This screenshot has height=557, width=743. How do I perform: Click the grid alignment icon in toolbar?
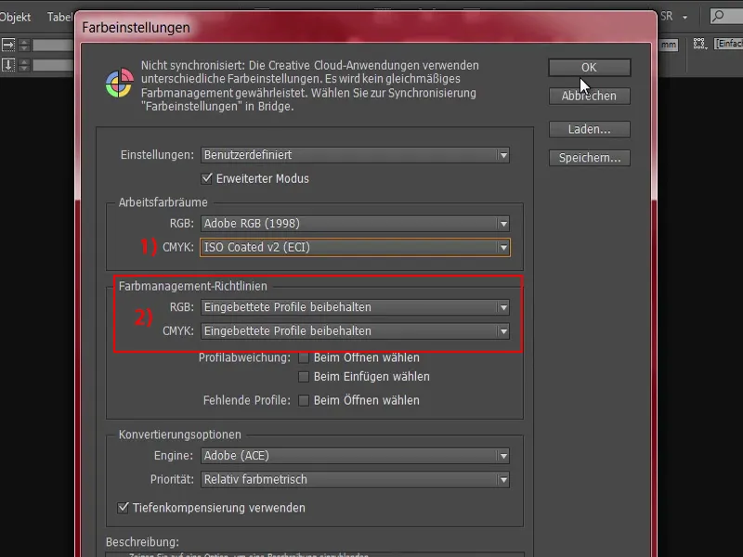coord(699,44)
